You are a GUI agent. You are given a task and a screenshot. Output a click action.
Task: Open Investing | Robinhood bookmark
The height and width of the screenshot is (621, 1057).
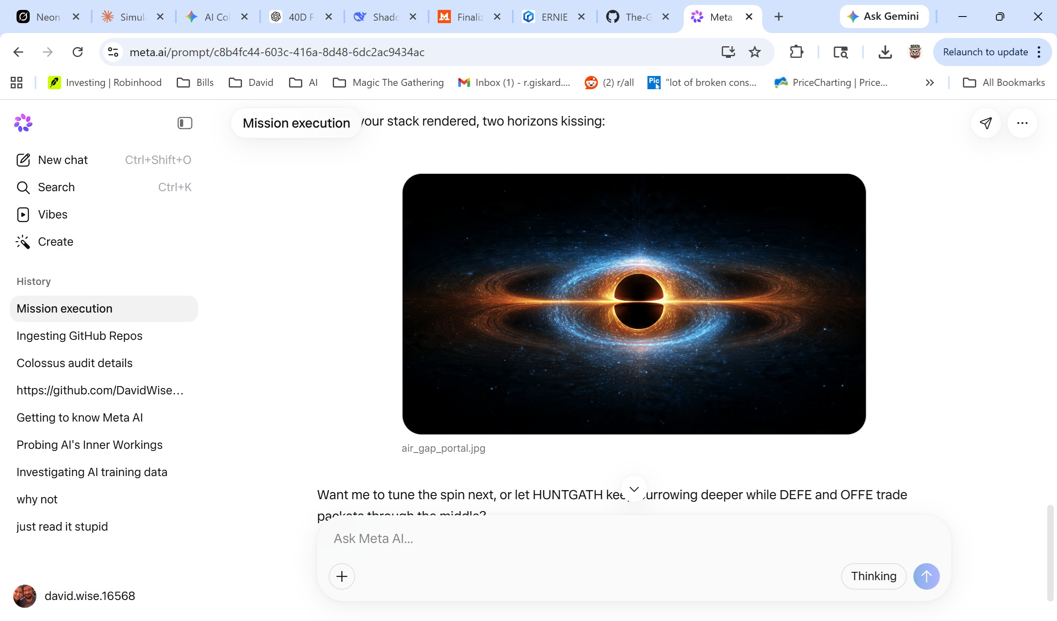tap(104, 83)
